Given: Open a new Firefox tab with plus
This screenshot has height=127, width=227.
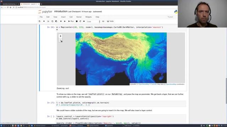Looking at the screenshot, I should coord(41,4).
